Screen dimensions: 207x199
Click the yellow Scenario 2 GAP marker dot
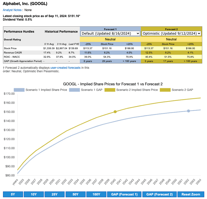coord(115,112)
